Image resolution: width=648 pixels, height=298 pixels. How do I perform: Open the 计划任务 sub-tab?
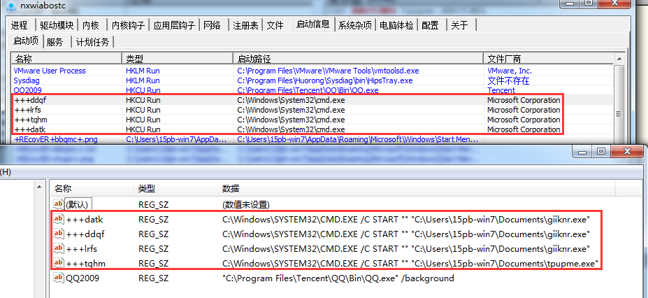[92, 41]
